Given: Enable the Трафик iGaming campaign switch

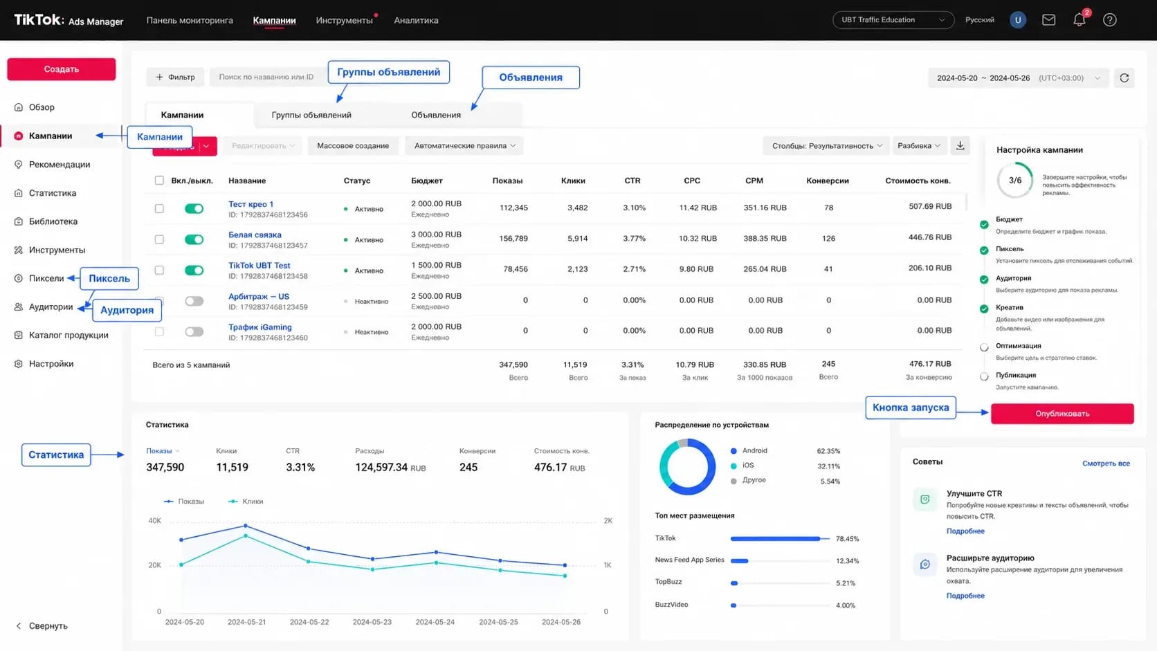Looking at the screenshot, I should click(194, 331).
